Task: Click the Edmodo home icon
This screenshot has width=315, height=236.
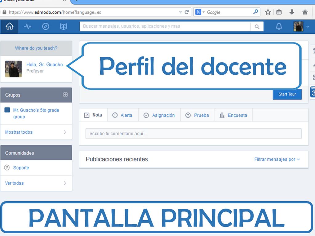Action: click(10, 27)
